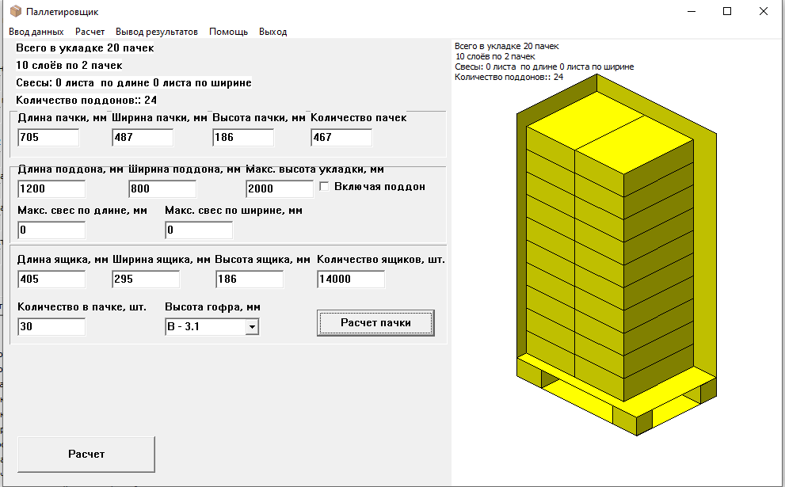
Task: Focus the Количество ящиков field with 14000
Action: coord(351,280)
